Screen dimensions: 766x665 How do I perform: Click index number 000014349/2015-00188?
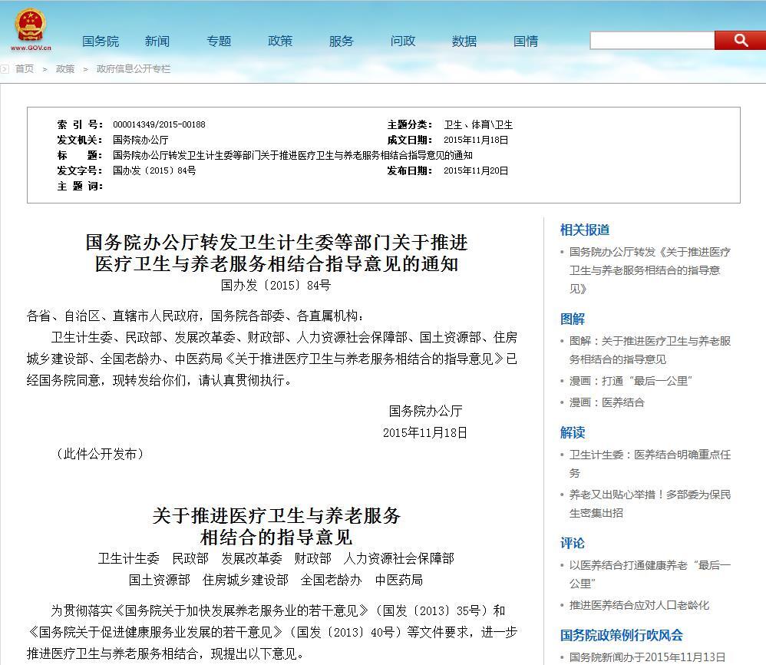tap(159, 124)
